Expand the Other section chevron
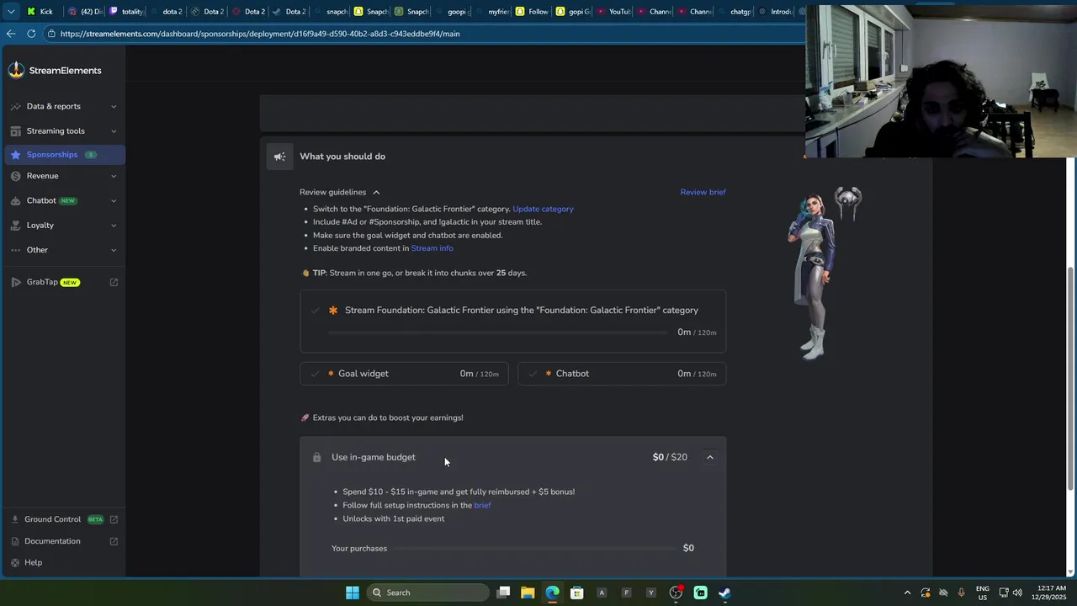 coord(114,250)
